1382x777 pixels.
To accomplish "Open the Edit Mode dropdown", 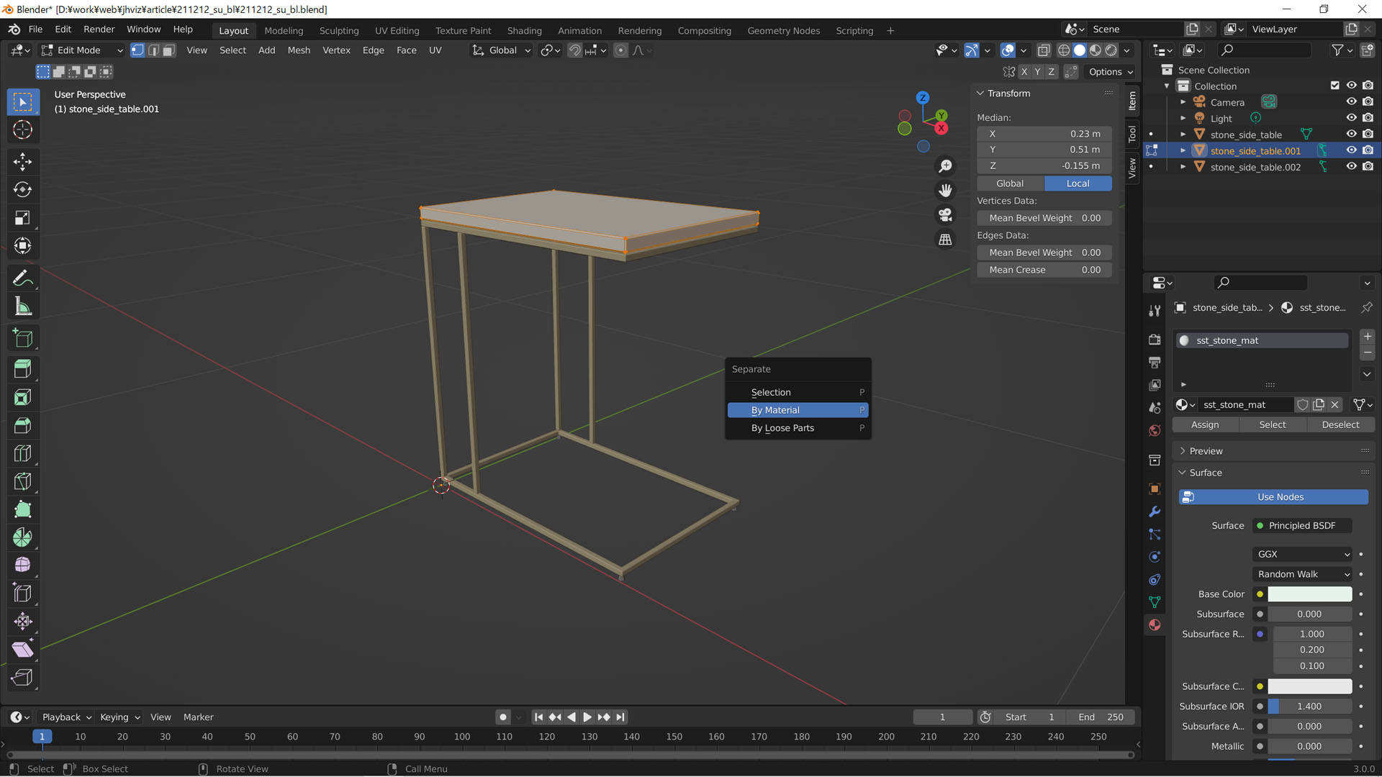I will coord(81,50).
